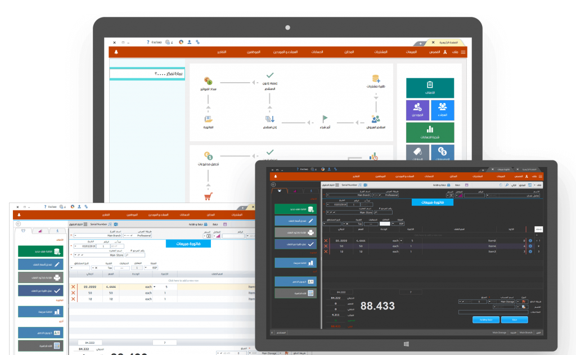The image size is (576, 355).
Task: Open the purple الموردين suppliers tile
Action: tap(418, 110)
